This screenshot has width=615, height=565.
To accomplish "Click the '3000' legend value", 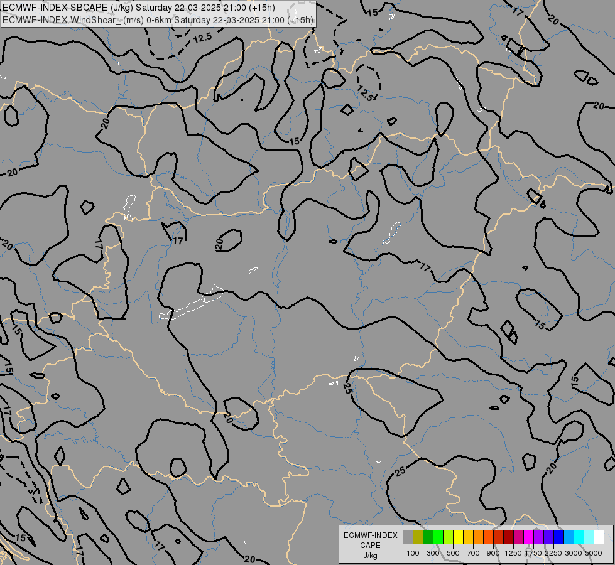I will pyautogui.click(x=574, y=553).
